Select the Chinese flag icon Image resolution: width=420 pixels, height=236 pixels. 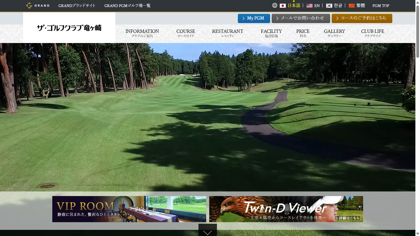[x=352, y=6]
